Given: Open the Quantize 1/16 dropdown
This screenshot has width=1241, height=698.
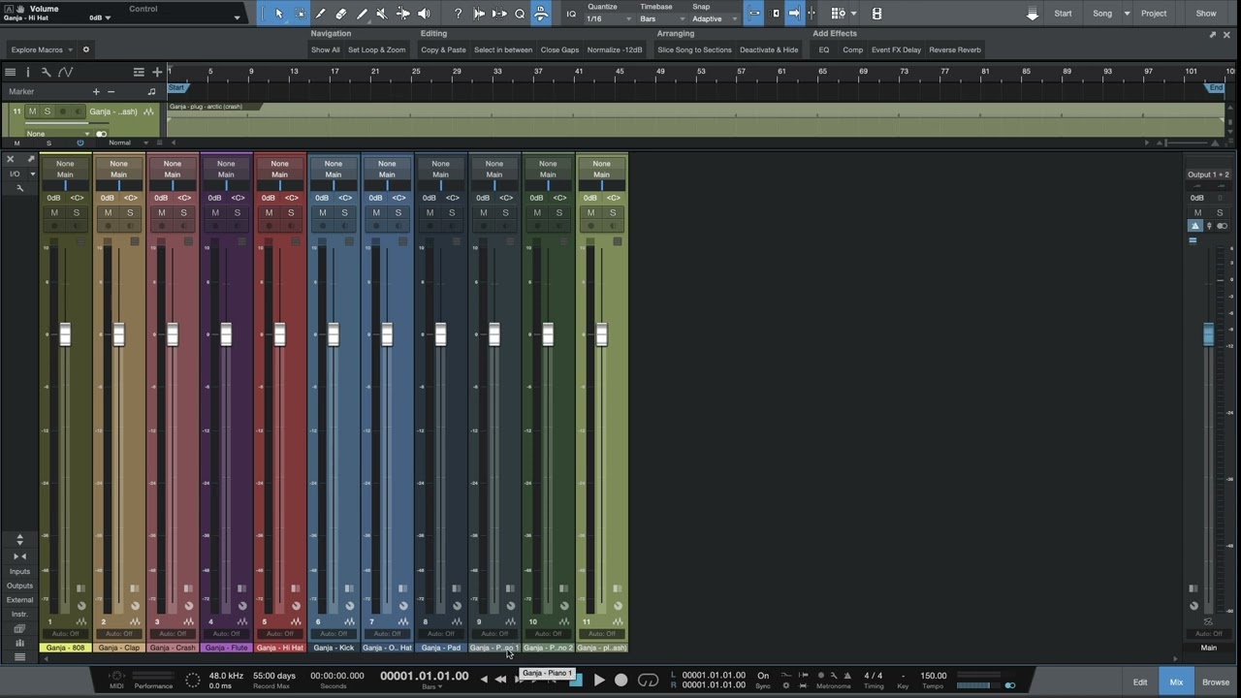Looking at the screenshot, I should pos(609,18).
